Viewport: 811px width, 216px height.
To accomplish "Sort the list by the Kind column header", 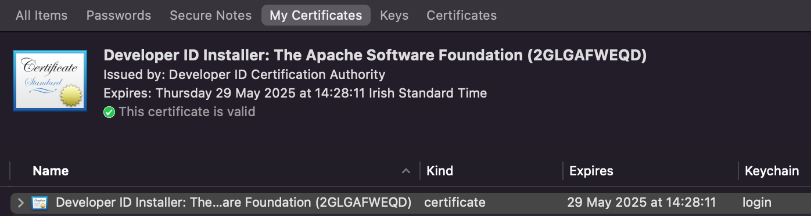I will pyautogui.click(x=440, y=171).
